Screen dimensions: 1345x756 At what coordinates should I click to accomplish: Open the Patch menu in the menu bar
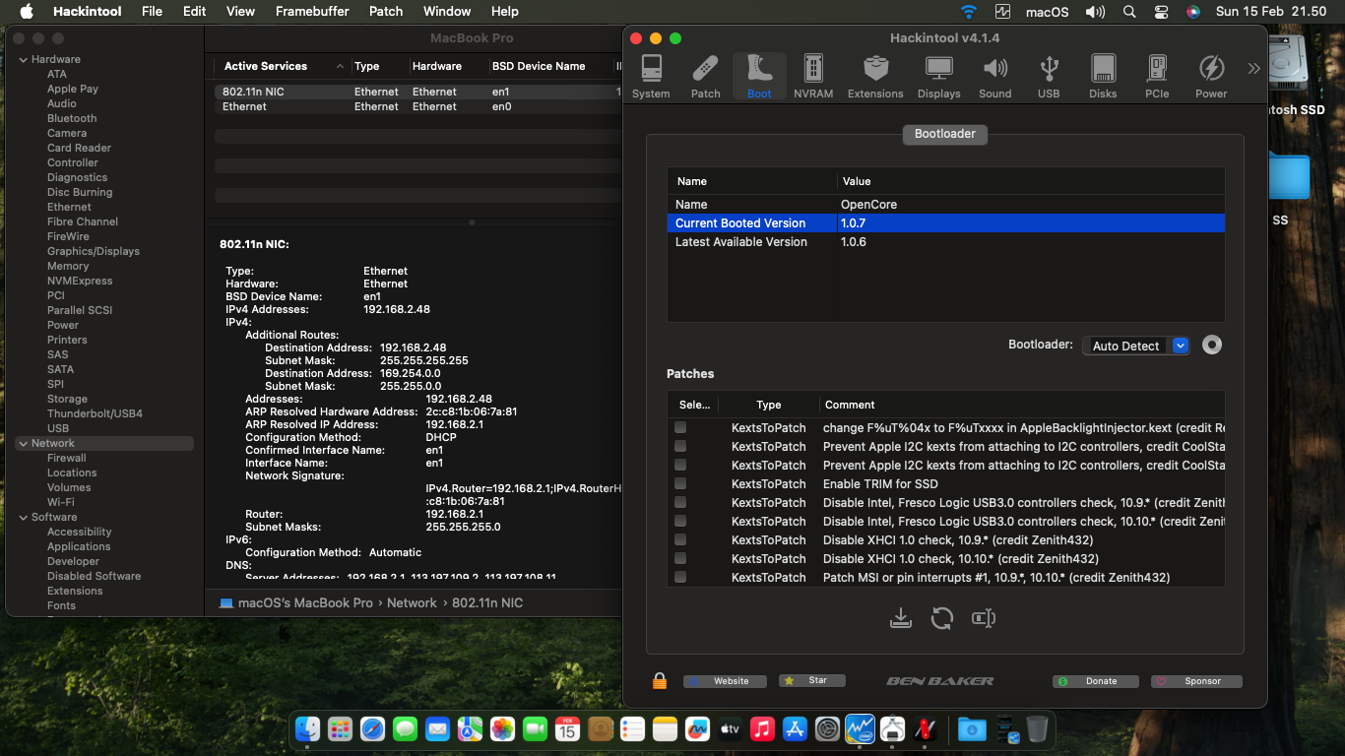386,12
